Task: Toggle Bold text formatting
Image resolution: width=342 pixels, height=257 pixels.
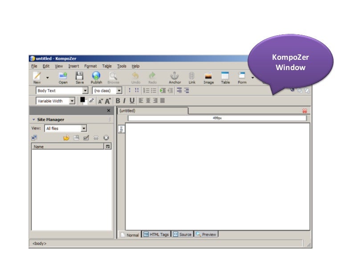Action: click(118, 101)
